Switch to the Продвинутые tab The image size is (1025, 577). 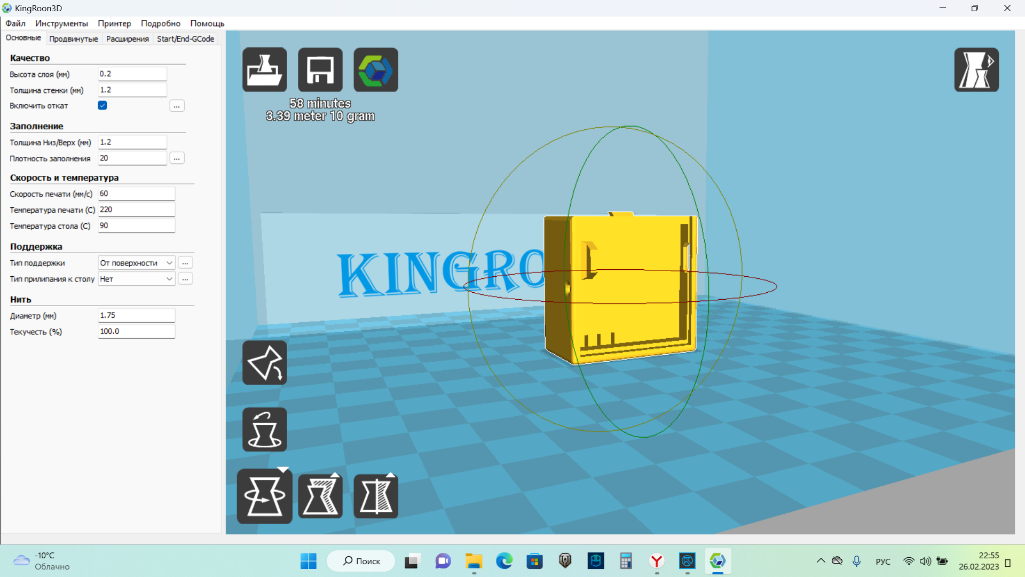click(74, 38)
